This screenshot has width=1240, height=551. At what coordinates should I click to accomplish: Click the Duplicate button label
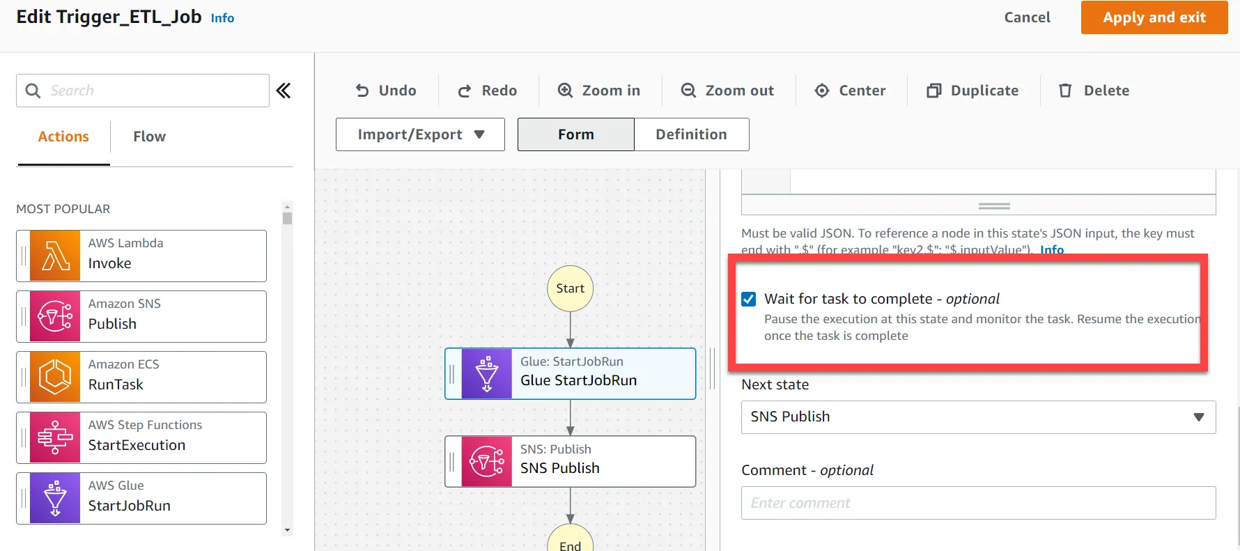point(984,91)
